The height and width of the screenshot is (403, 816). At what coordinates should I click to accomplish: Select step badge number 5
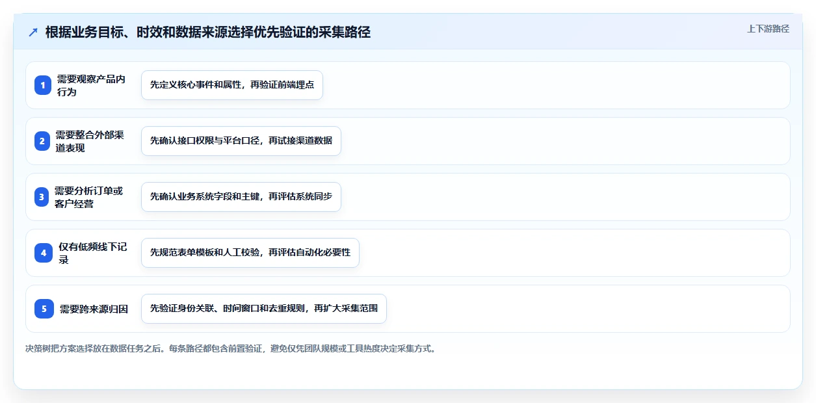44,309
